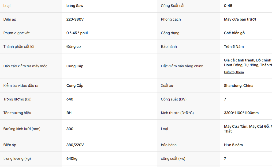Click 'Kiểm tra video đầu ra' label
The width and height of the screenshot is (272, 167).
21,86
